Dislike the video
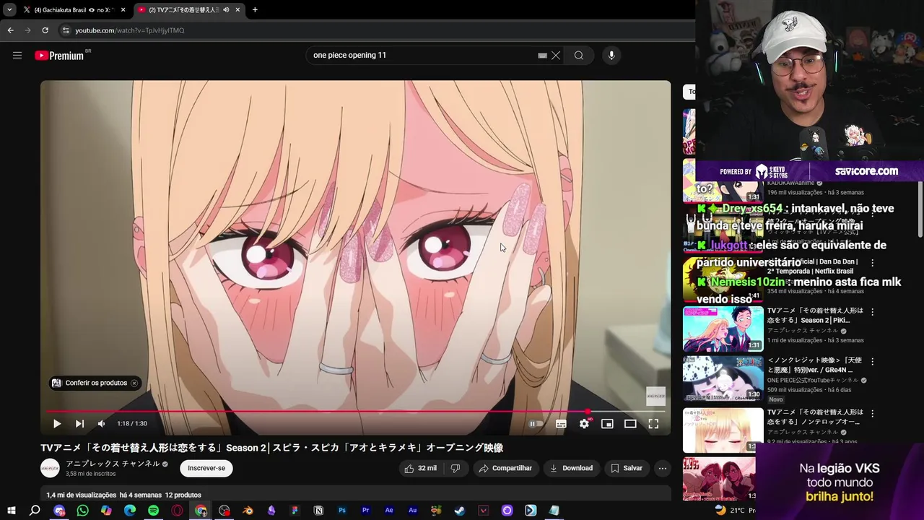 (x=456, y=468)
